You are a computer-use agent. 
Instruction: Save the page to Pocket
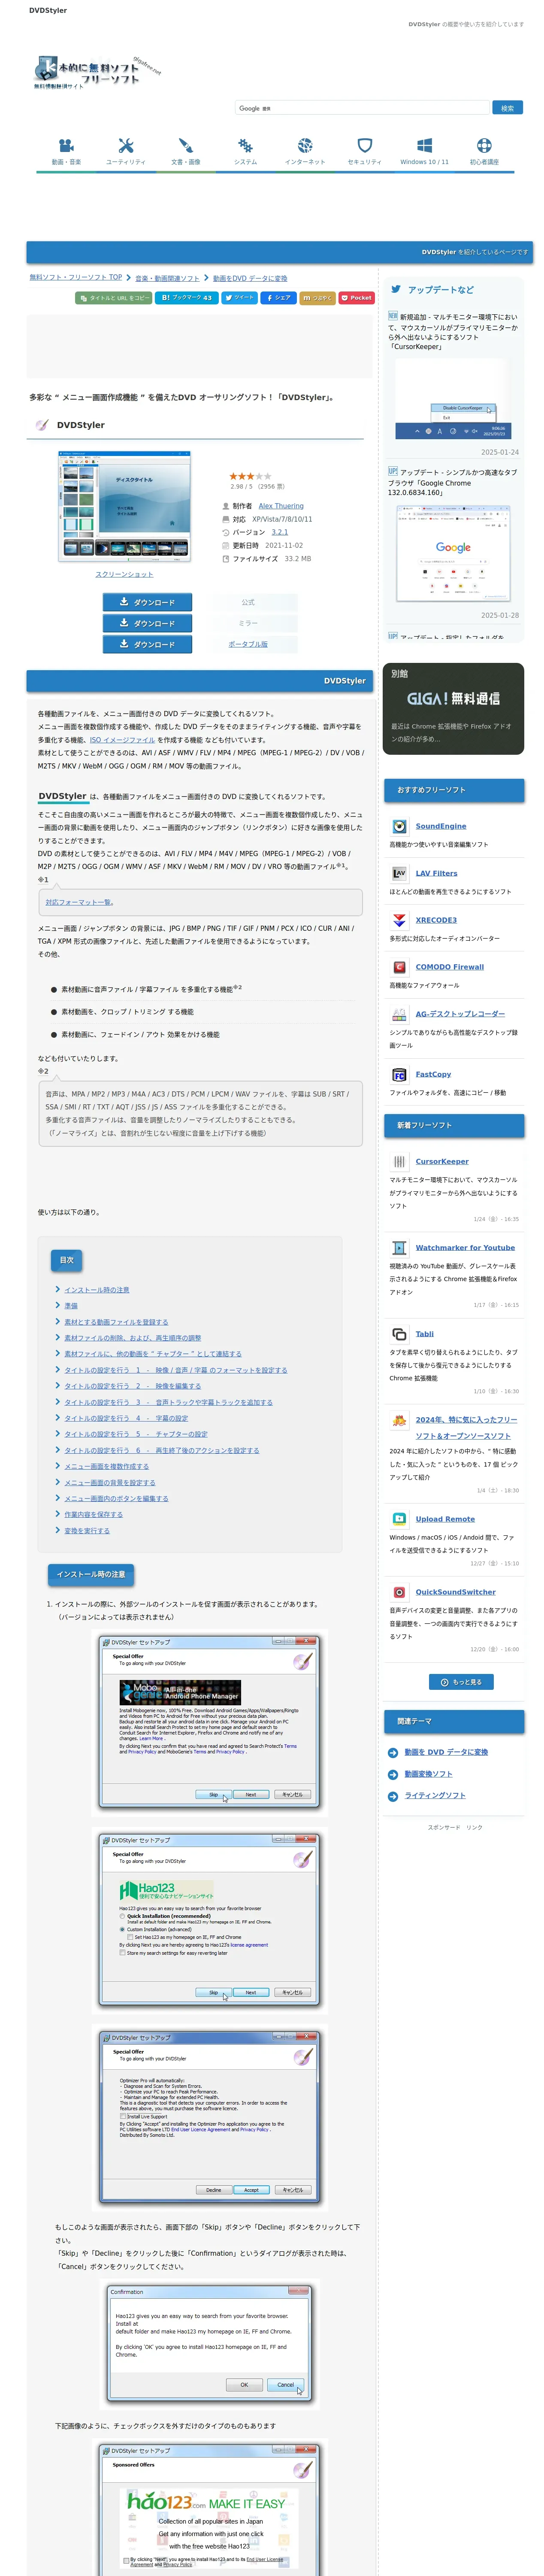coord(356,298)
